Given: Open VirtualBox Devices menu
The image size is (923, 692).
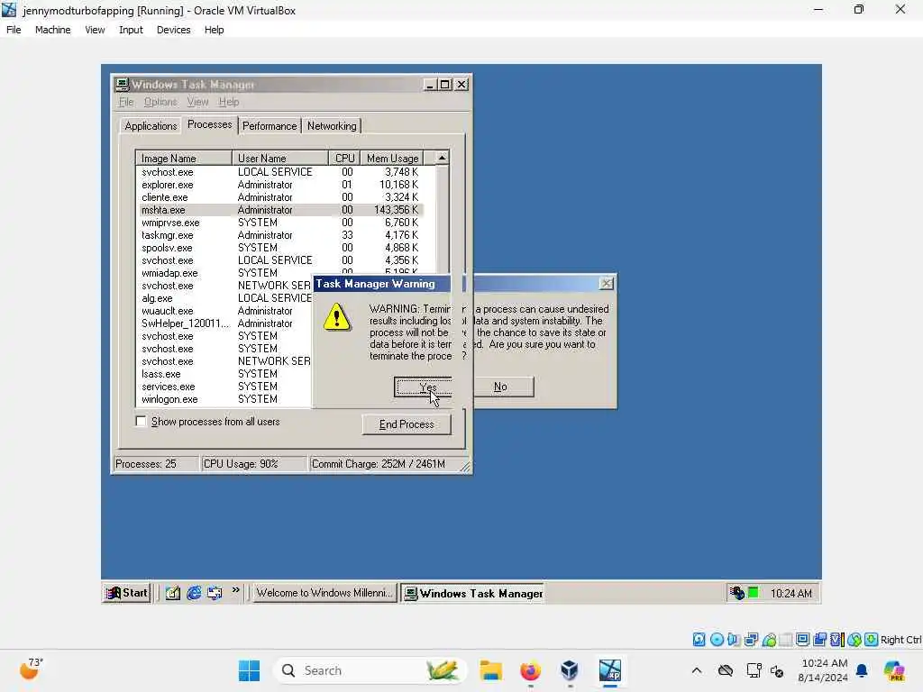Looking at the screenshot, I should click(174, 30).
